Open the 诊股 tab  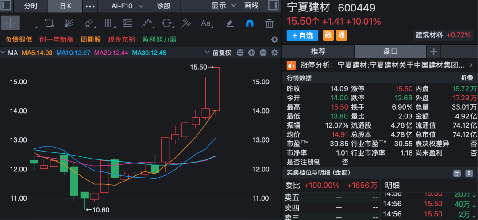(164, 6)
